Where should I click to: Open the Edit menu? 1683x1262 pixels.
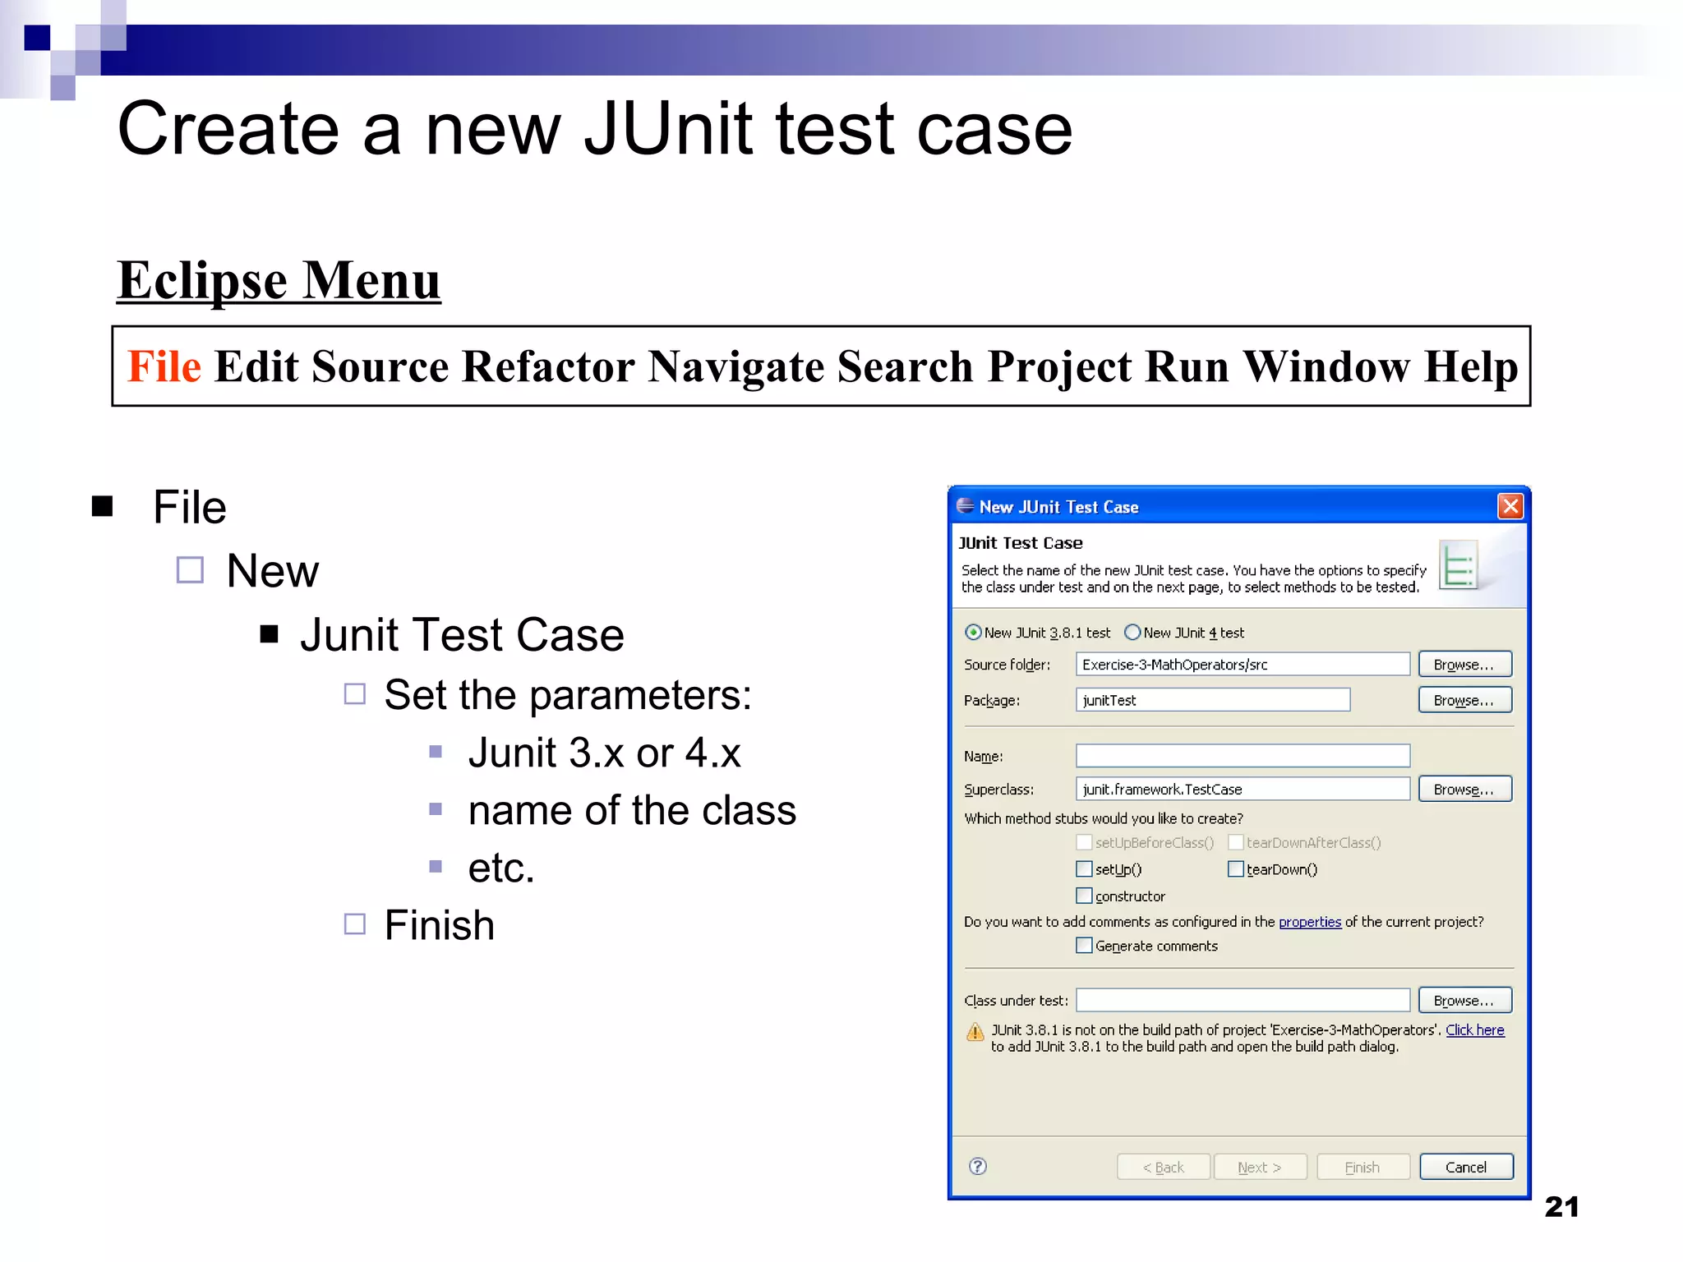[256, 366]
